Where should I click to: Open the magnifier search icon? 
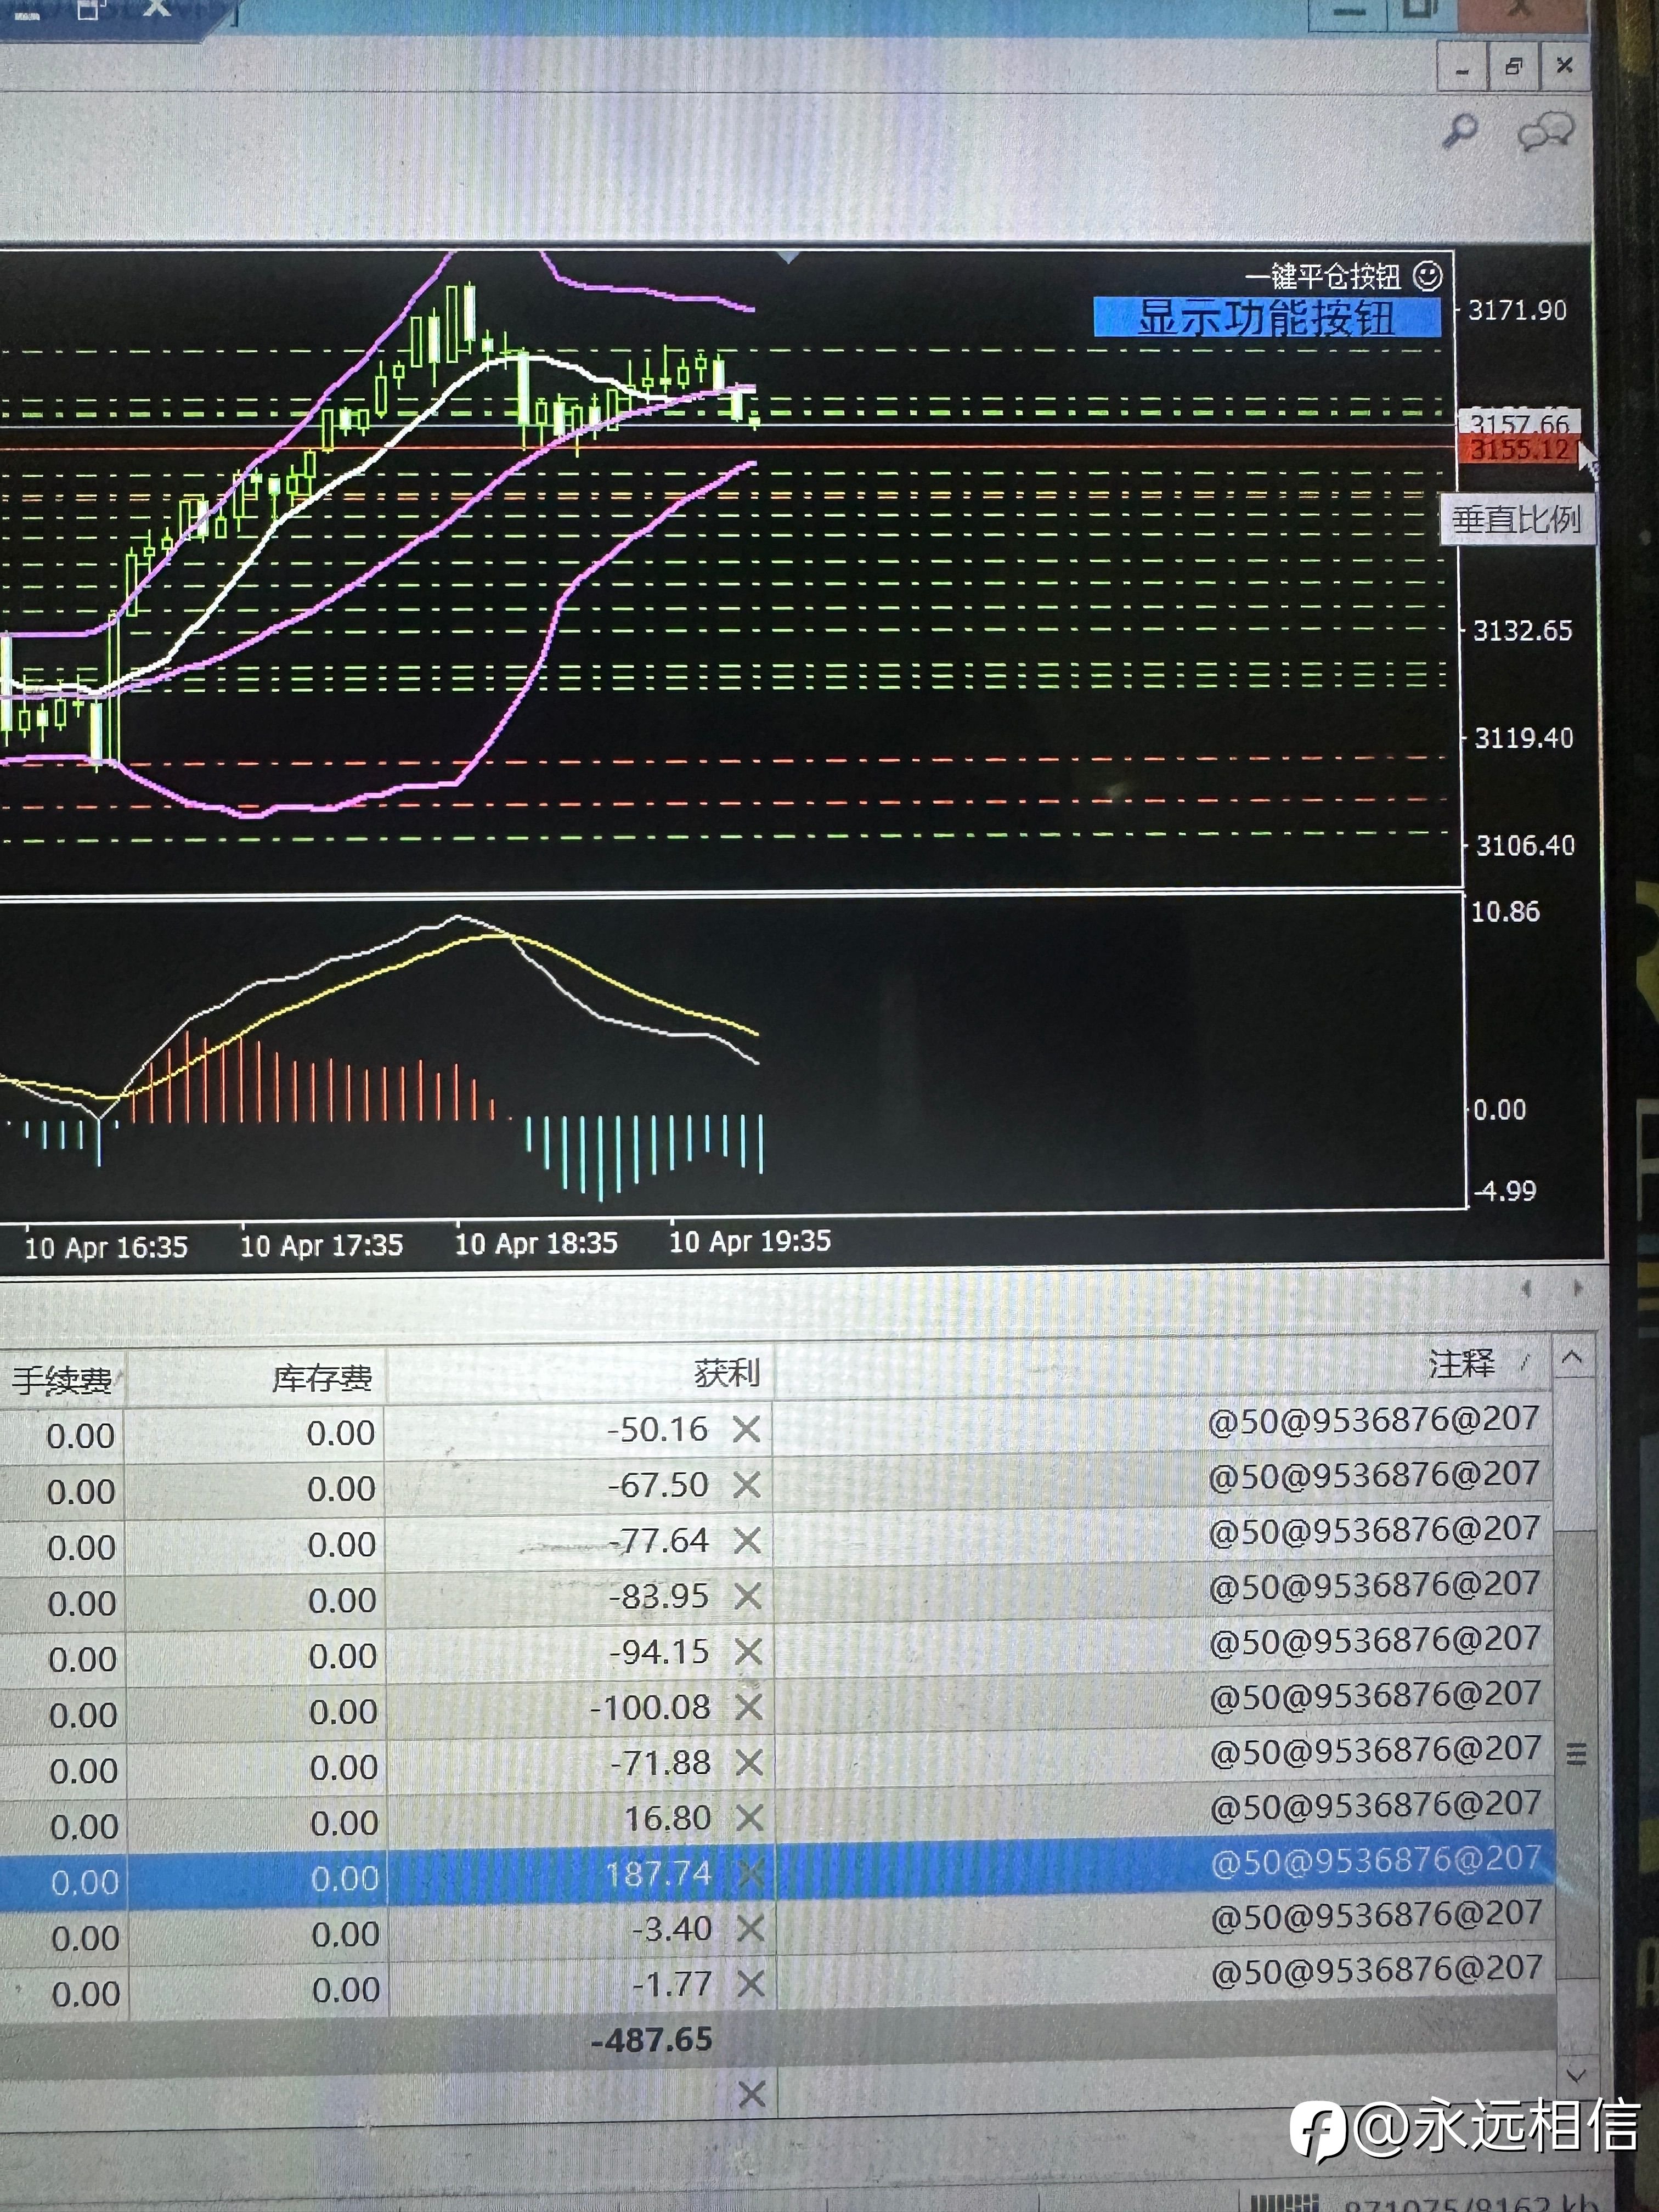pos(1461,131)
